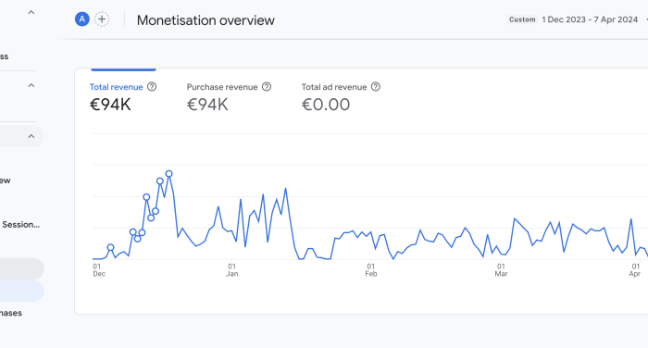Open help icon next to Total ad revenue
The width and height of the screenshot is (648, 348).
point(376,87)
